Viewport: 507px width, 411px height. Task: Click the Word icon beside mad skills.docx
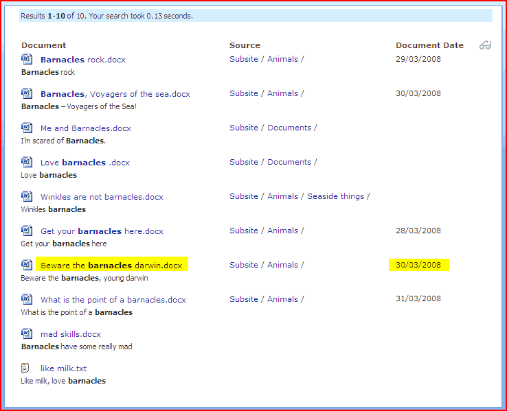27,333
